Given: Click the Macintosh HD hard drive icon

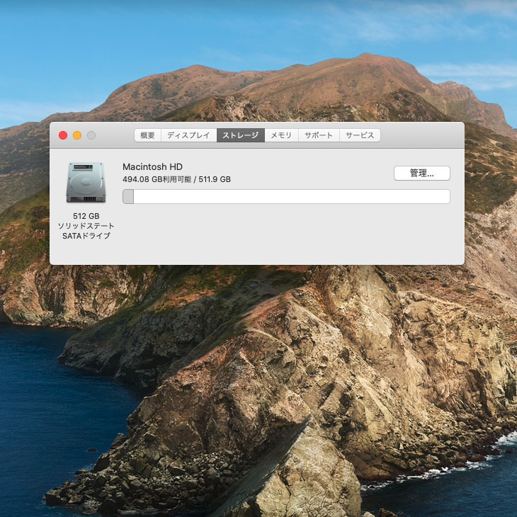Looking at the screenshot, I should click(86, 182).
